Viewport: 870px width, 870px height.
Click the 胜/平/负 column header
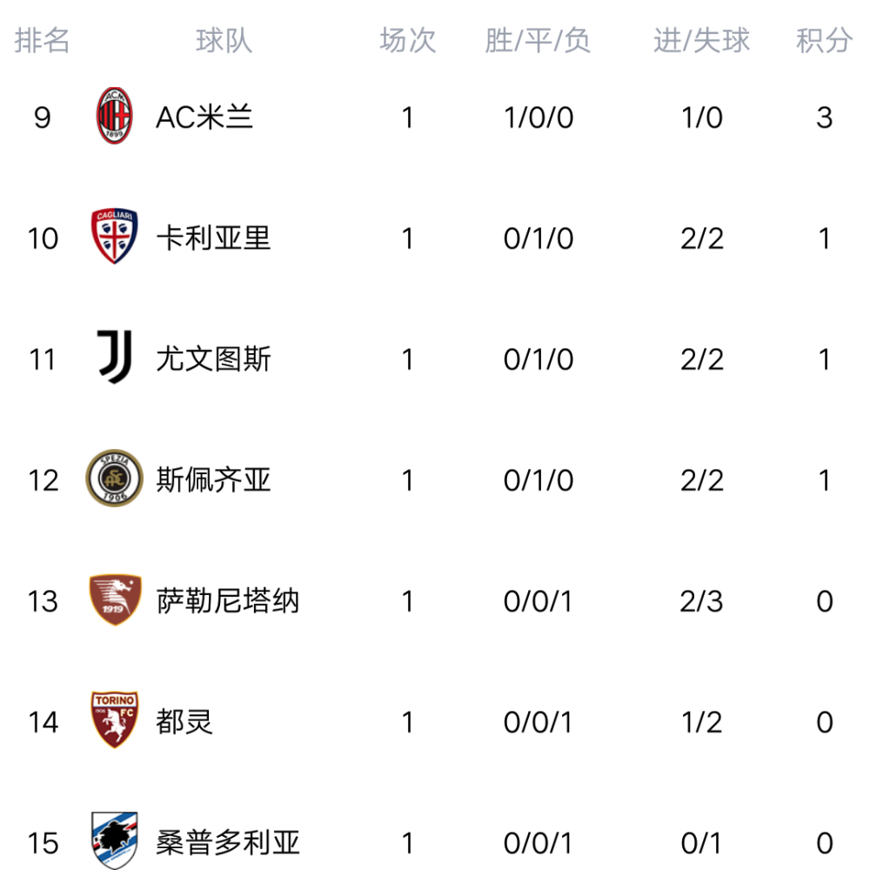point(538,41)
